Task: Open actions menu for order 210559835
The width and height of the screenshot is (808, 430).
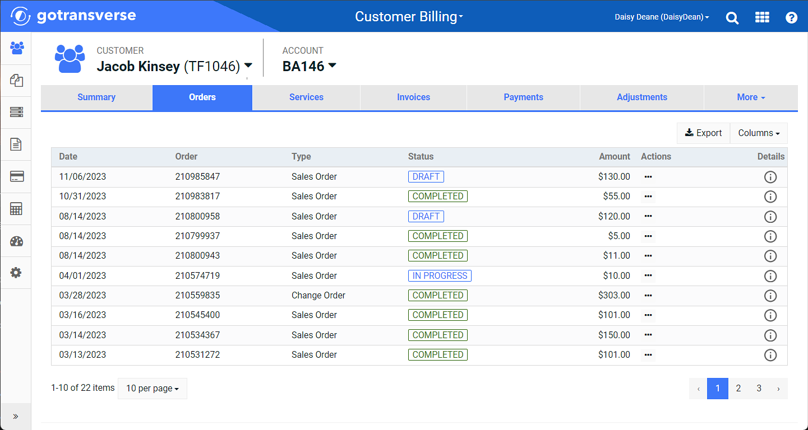Action: coord(648,295)
